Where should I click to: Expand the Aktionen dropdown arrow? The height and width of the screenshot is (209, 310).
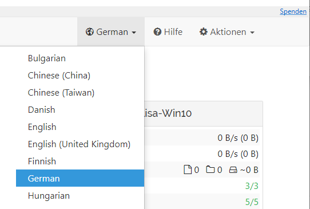click(252, 33)
